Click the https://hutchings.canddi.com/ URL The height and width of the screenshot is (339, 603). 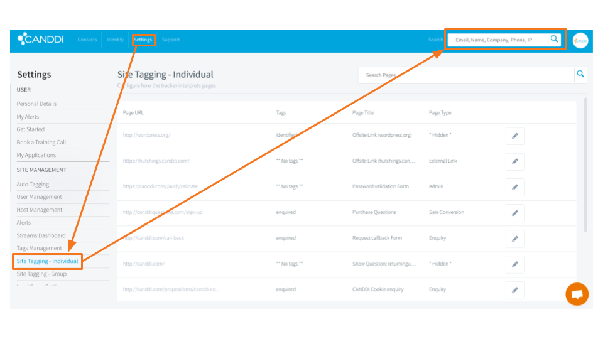pos(156,161)
